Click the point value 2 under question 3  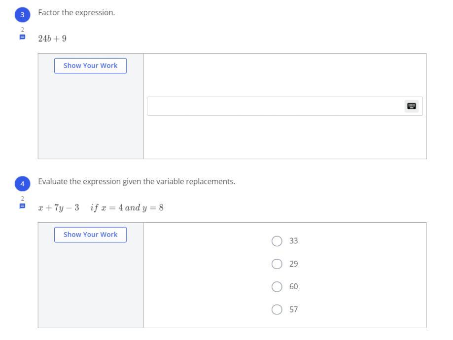(x=22, y=30)
